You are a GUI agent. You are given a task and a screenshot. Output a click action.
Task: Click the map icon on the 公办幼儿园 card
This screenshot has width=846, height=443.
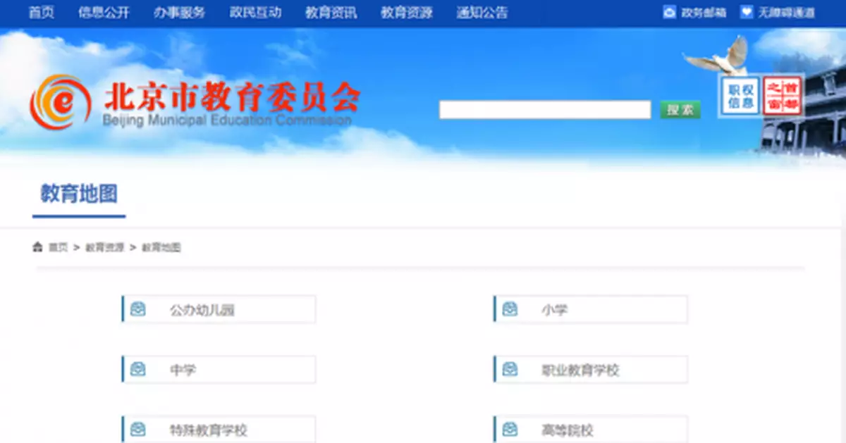pos(137,308)
